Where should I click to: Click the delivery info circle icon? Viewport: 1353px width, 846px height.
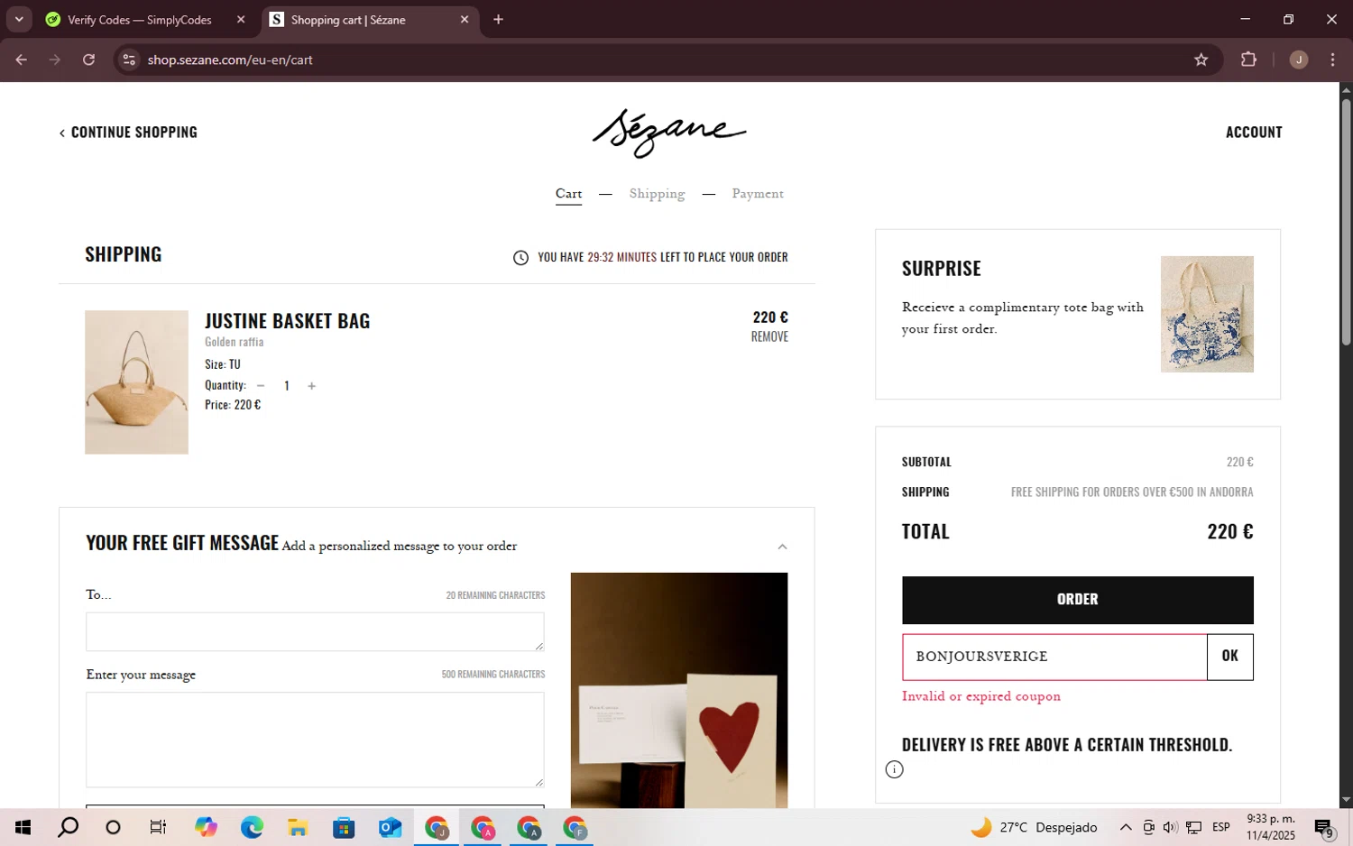click(894, 769)
